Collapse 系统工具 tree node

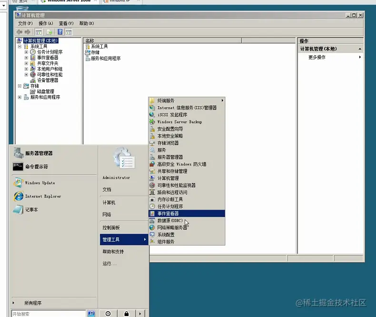point(20,46)
